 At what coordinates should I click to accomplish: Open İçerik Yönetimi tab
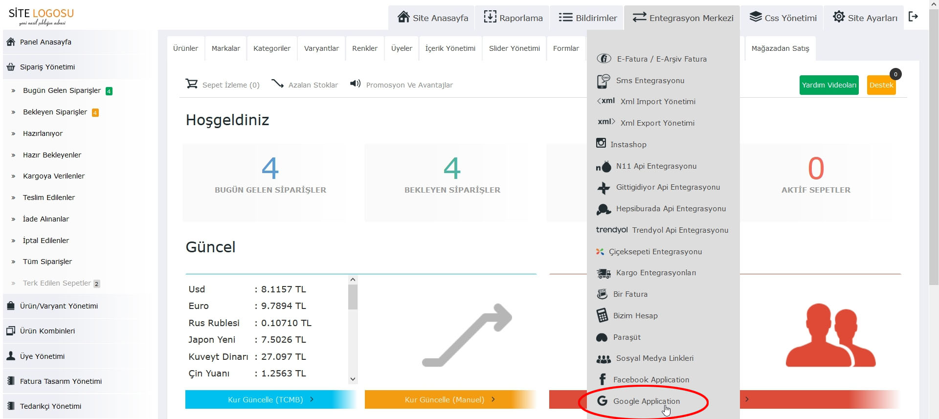[450, 48]
